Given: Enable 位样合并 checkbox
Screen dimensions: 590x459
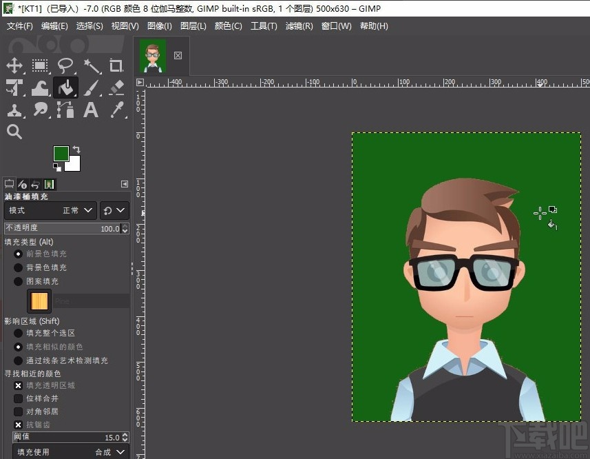Looking at the screenshot, I should (19, 398).
